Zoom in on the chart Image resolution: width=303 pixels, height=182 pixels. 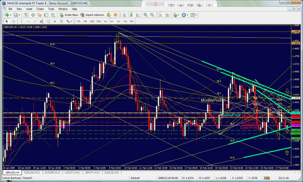click(145, 15)
